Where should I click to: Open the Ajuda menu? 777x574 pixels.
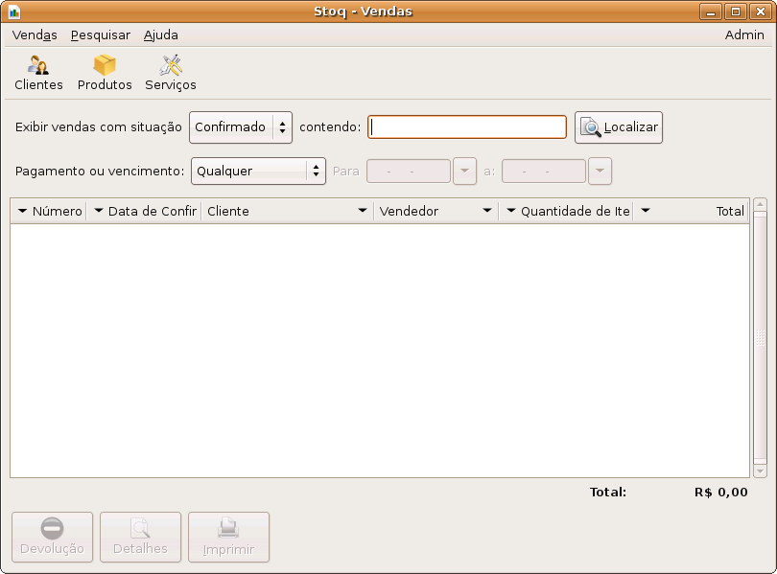[161, 35]
